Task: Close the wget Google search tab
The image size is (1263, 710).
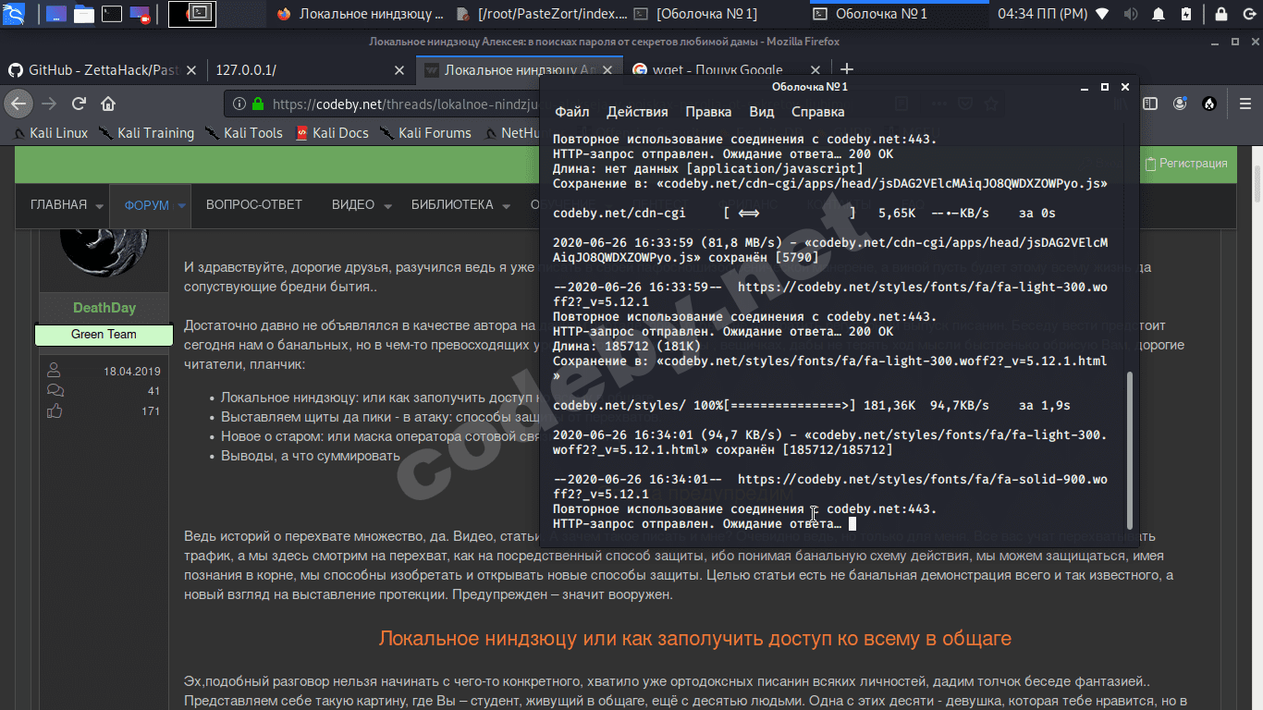Action: pos(815,70)
